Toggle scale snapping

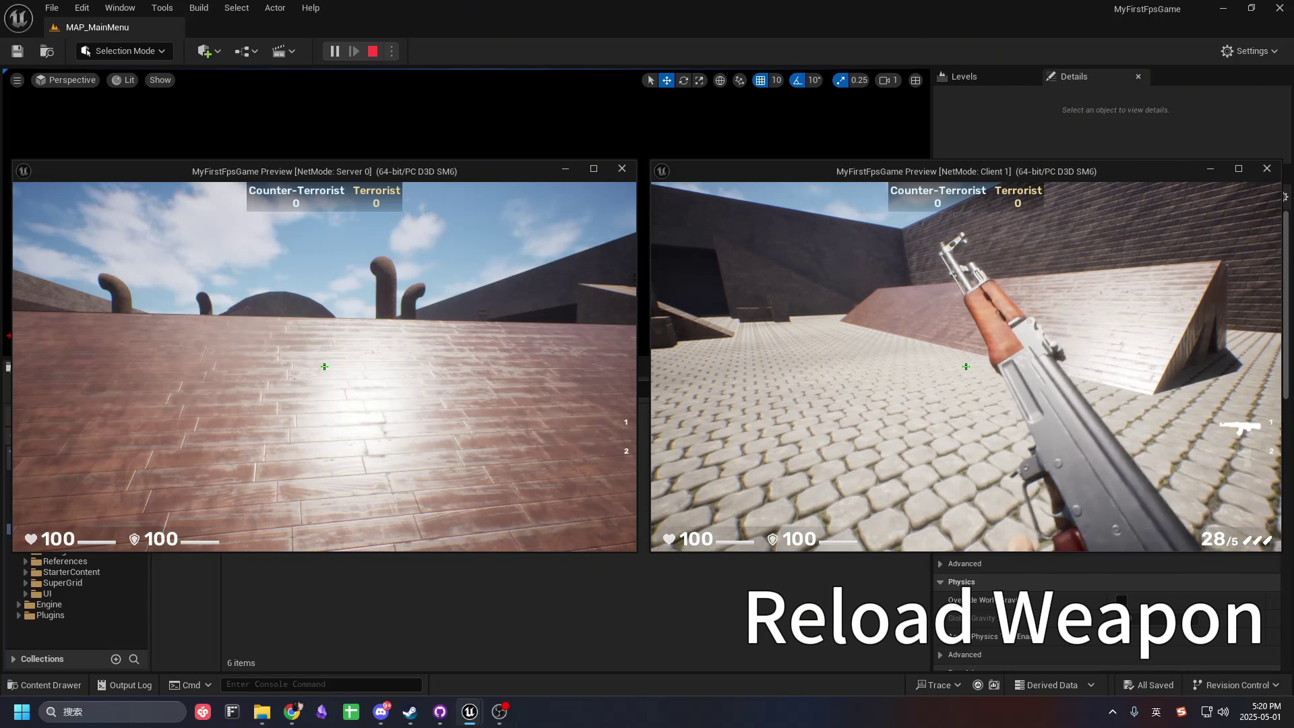[840, 80]
